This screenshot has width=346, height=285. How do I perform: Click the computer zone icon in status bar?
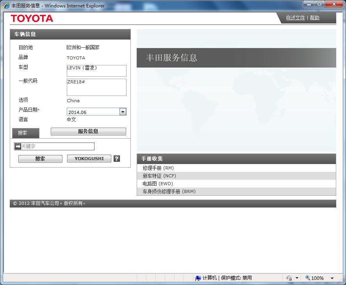[x=198, y=278]
